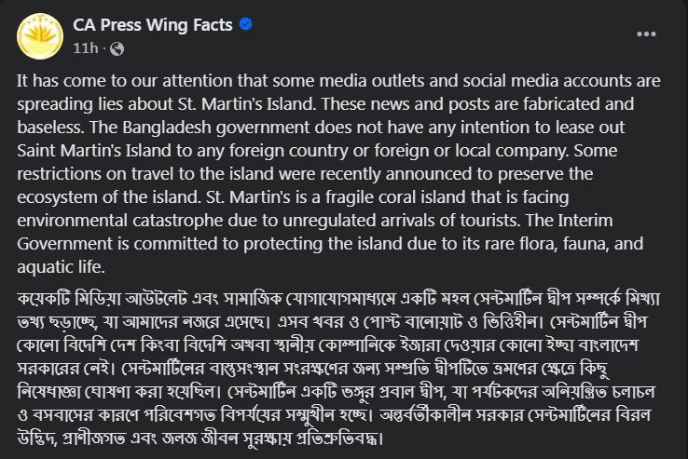Click the line starting "It has come to our attention"
Viewport: 688px width, 459px height.
[x=338, y=81]
